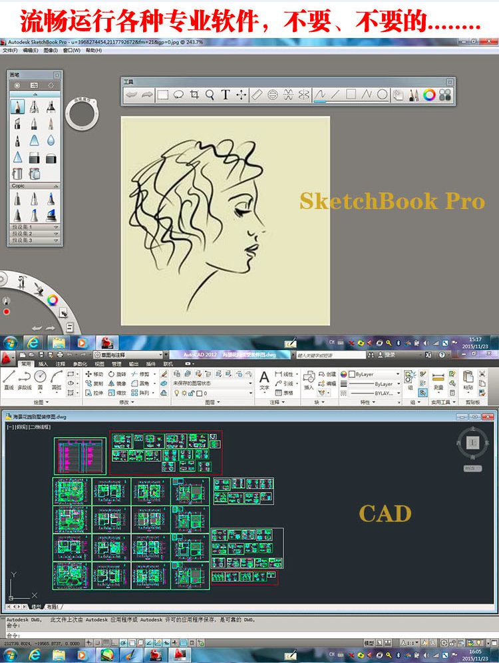The image size is (499, 663).
Task: Select the Zoom magnifier tool in SketchBook
Action: tap(210, 95)
